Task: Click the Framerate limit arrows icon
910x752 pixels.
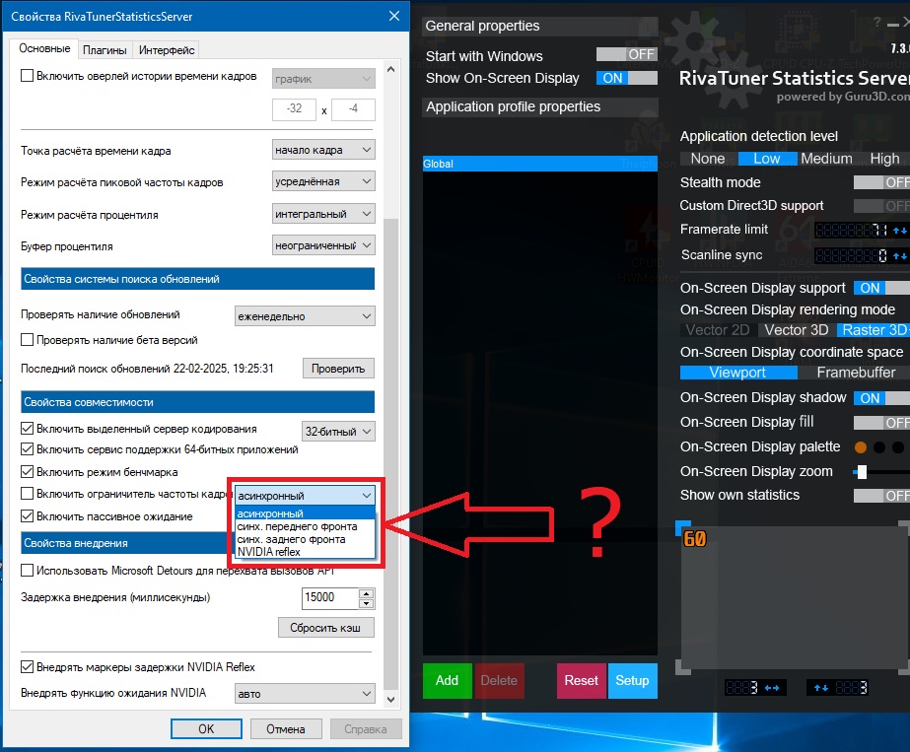Action: click(900, 231)
